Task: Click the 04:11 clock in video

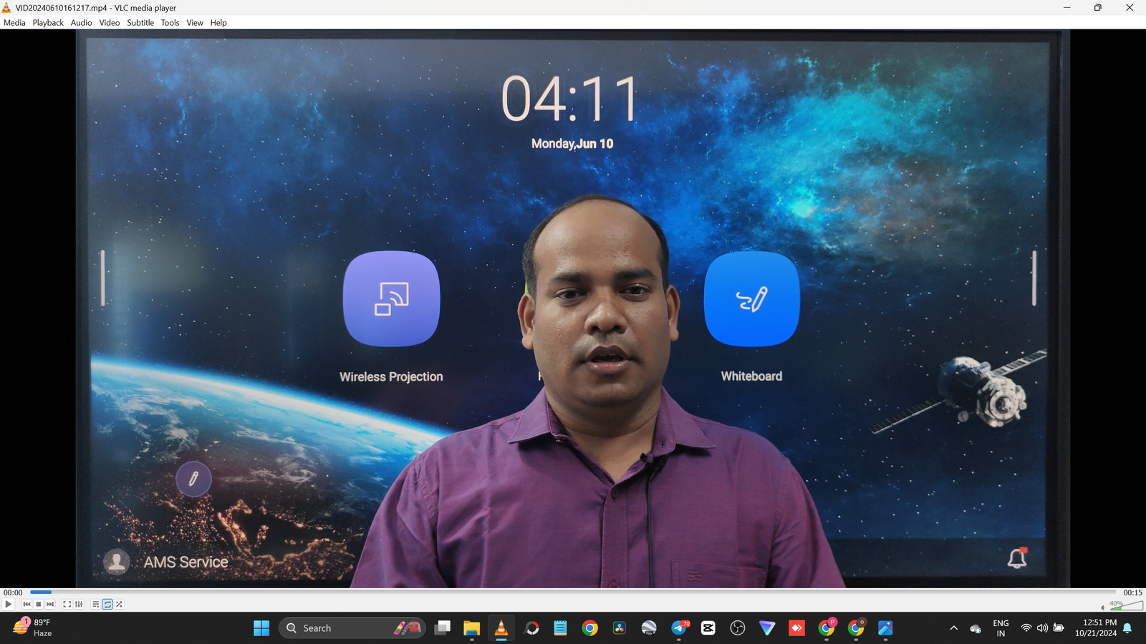Action: [x=570, y=99]
